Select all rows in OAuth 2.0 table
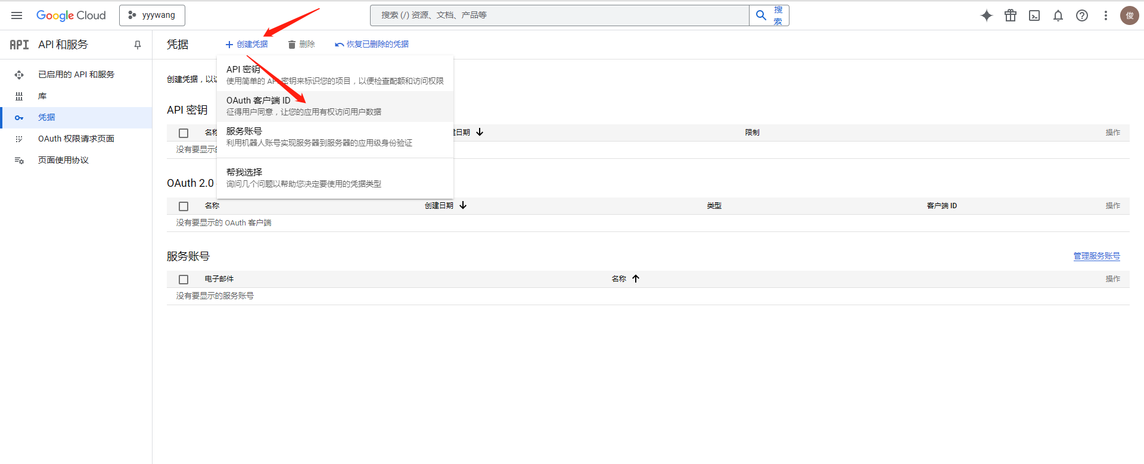Viewport: 1144px width, 464px height. pos(184,206)
